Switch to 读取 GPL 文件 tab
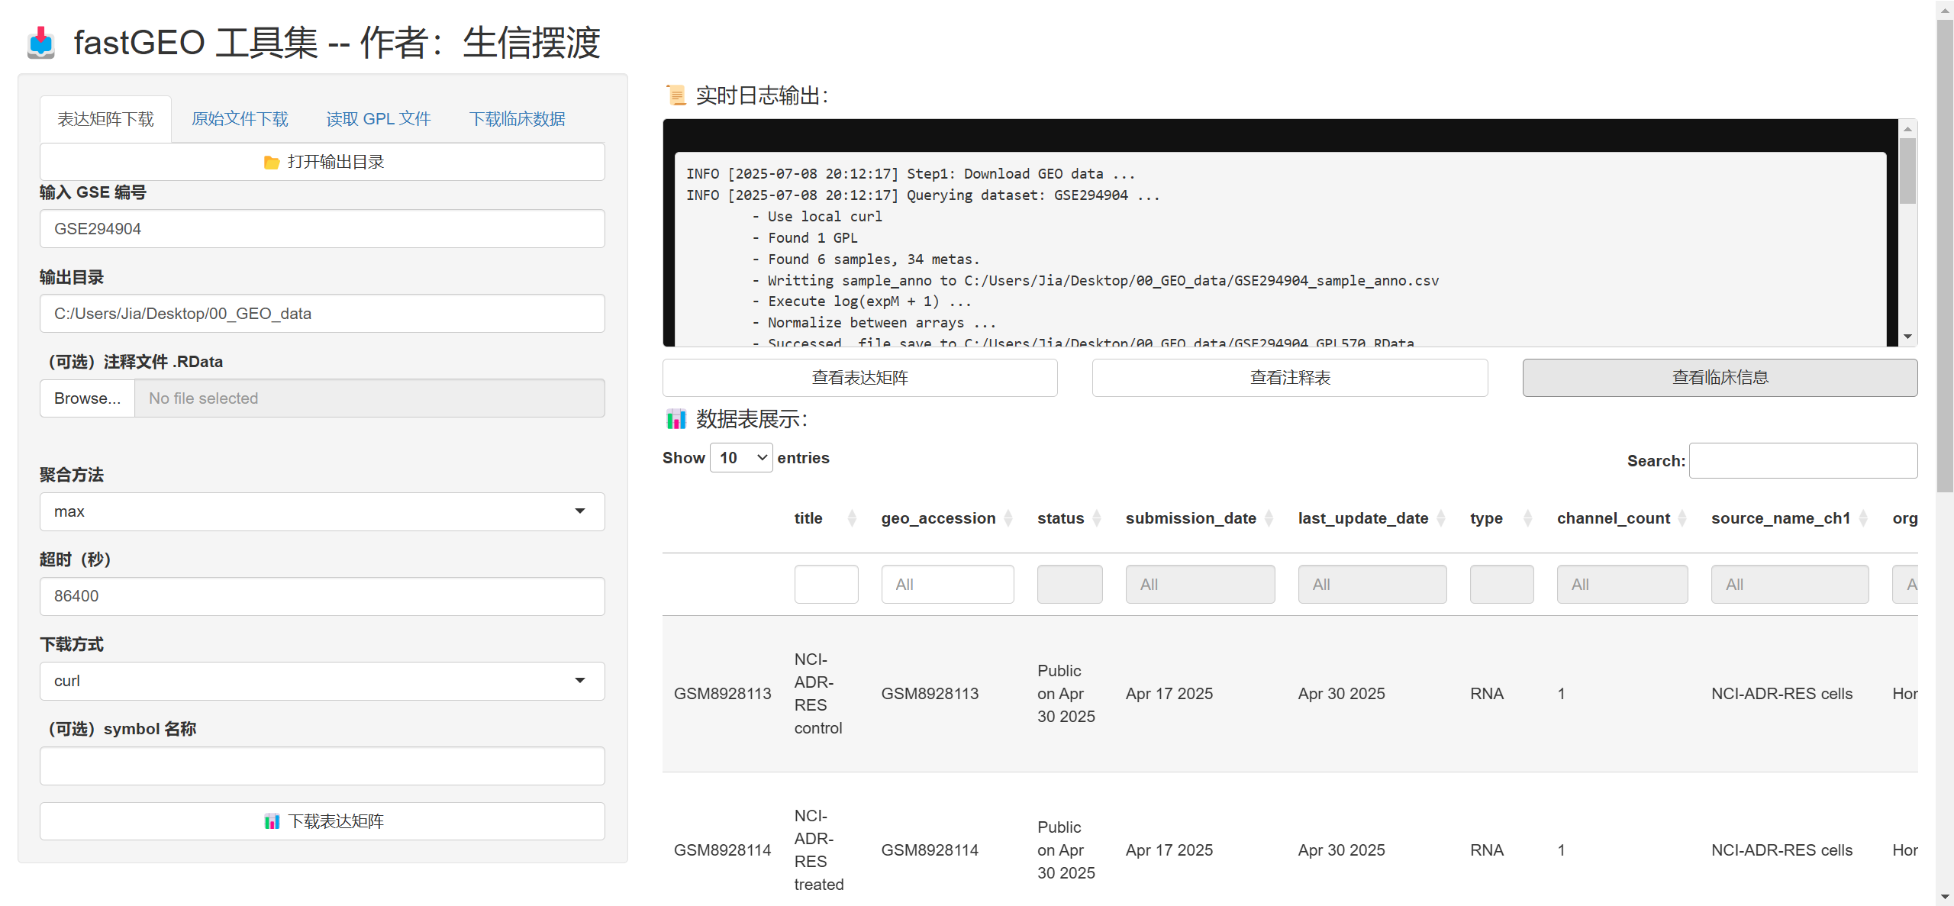Viewport: 1954px width, 906px height. 379,119
